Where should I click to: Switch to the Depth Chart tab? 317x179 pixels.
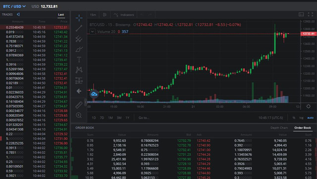click(x=279, y=128)
